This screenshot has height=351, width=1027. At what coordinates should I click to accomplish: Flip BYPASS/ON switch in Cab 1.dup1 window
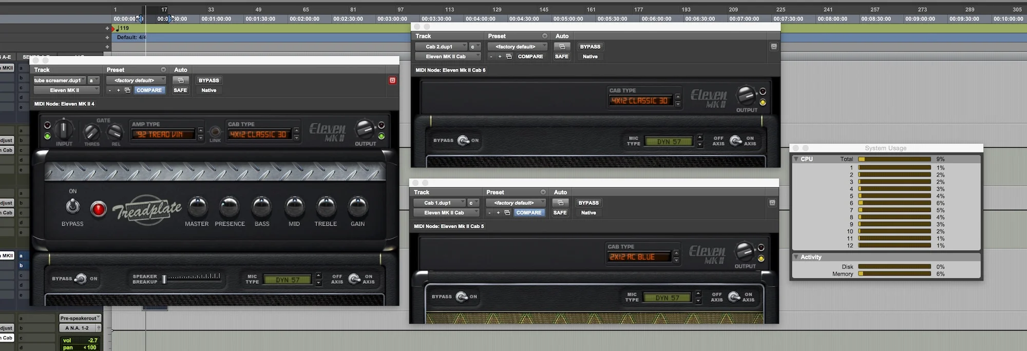(462, 297)
